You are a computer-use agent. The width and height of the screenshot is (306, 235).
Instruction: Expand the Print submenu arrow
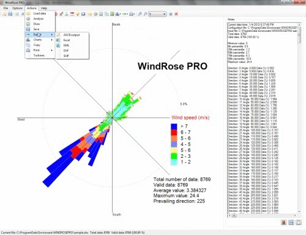52,50
